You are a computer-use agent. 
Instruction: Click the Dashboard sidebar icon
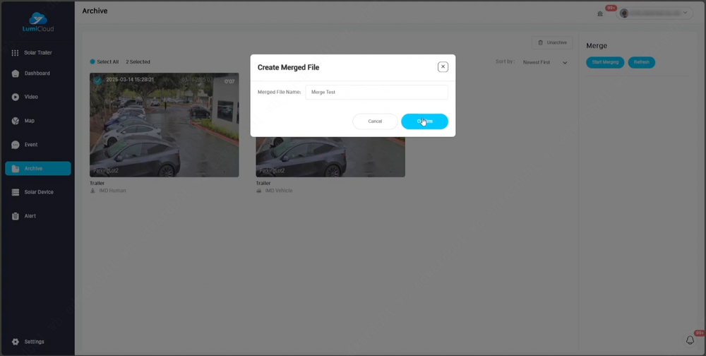pyautogui.click(x=16, y=73)
